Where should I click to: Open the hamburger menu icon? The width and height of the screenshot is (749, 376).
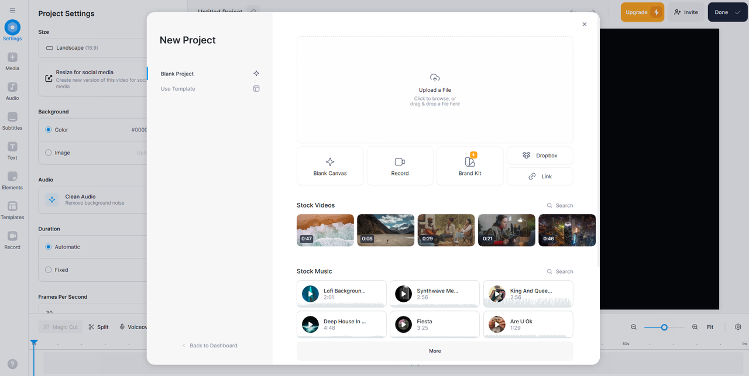tap(12, 11)
